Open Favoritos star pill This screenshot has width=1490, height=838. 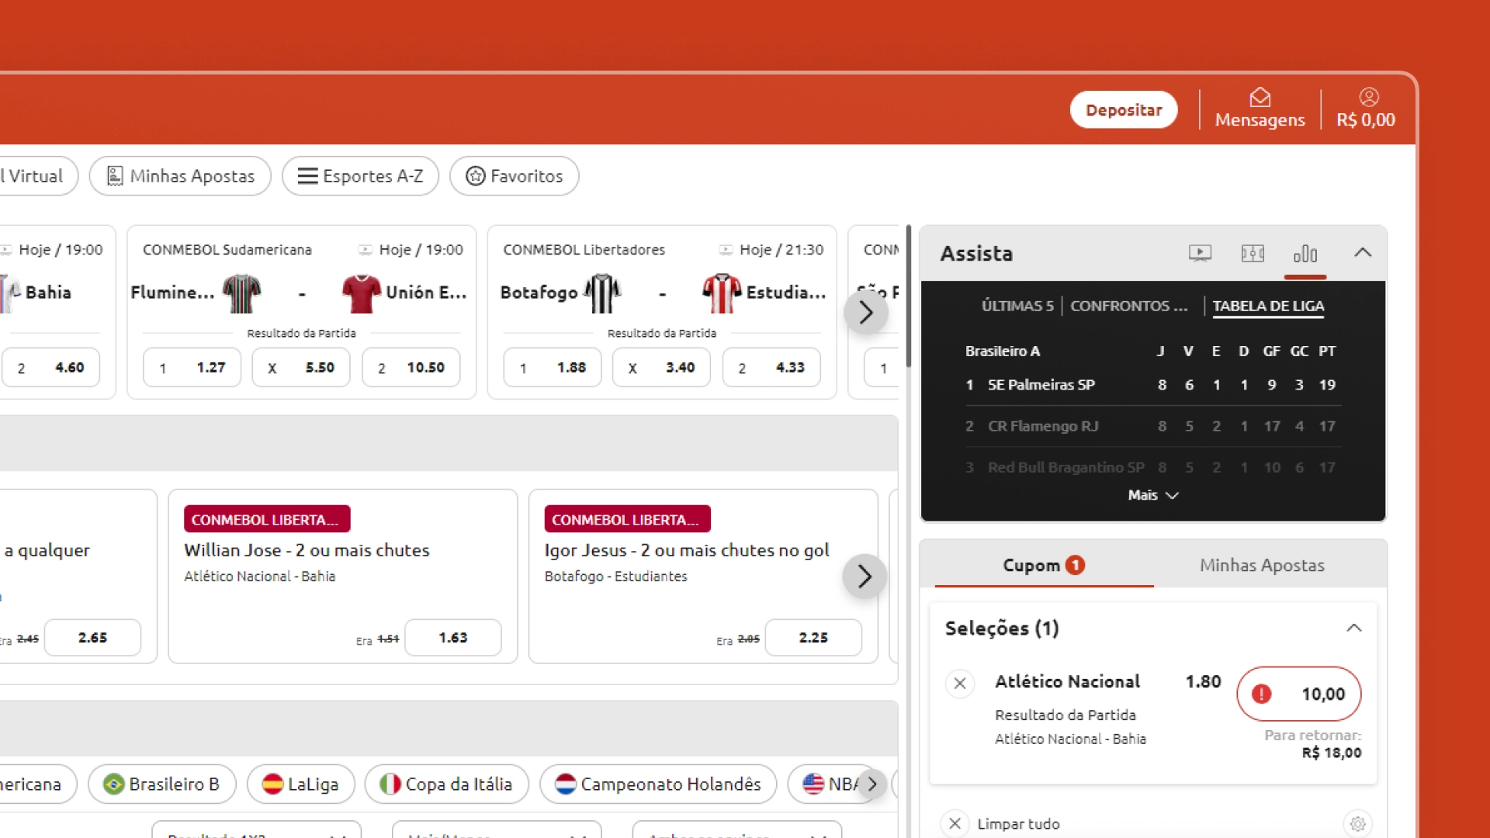[x=514, y=176]
